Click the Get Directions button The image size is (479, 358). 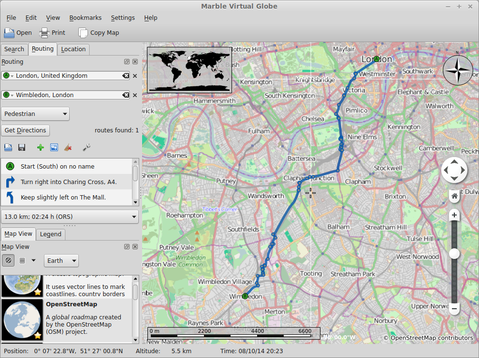pos(25,130)
